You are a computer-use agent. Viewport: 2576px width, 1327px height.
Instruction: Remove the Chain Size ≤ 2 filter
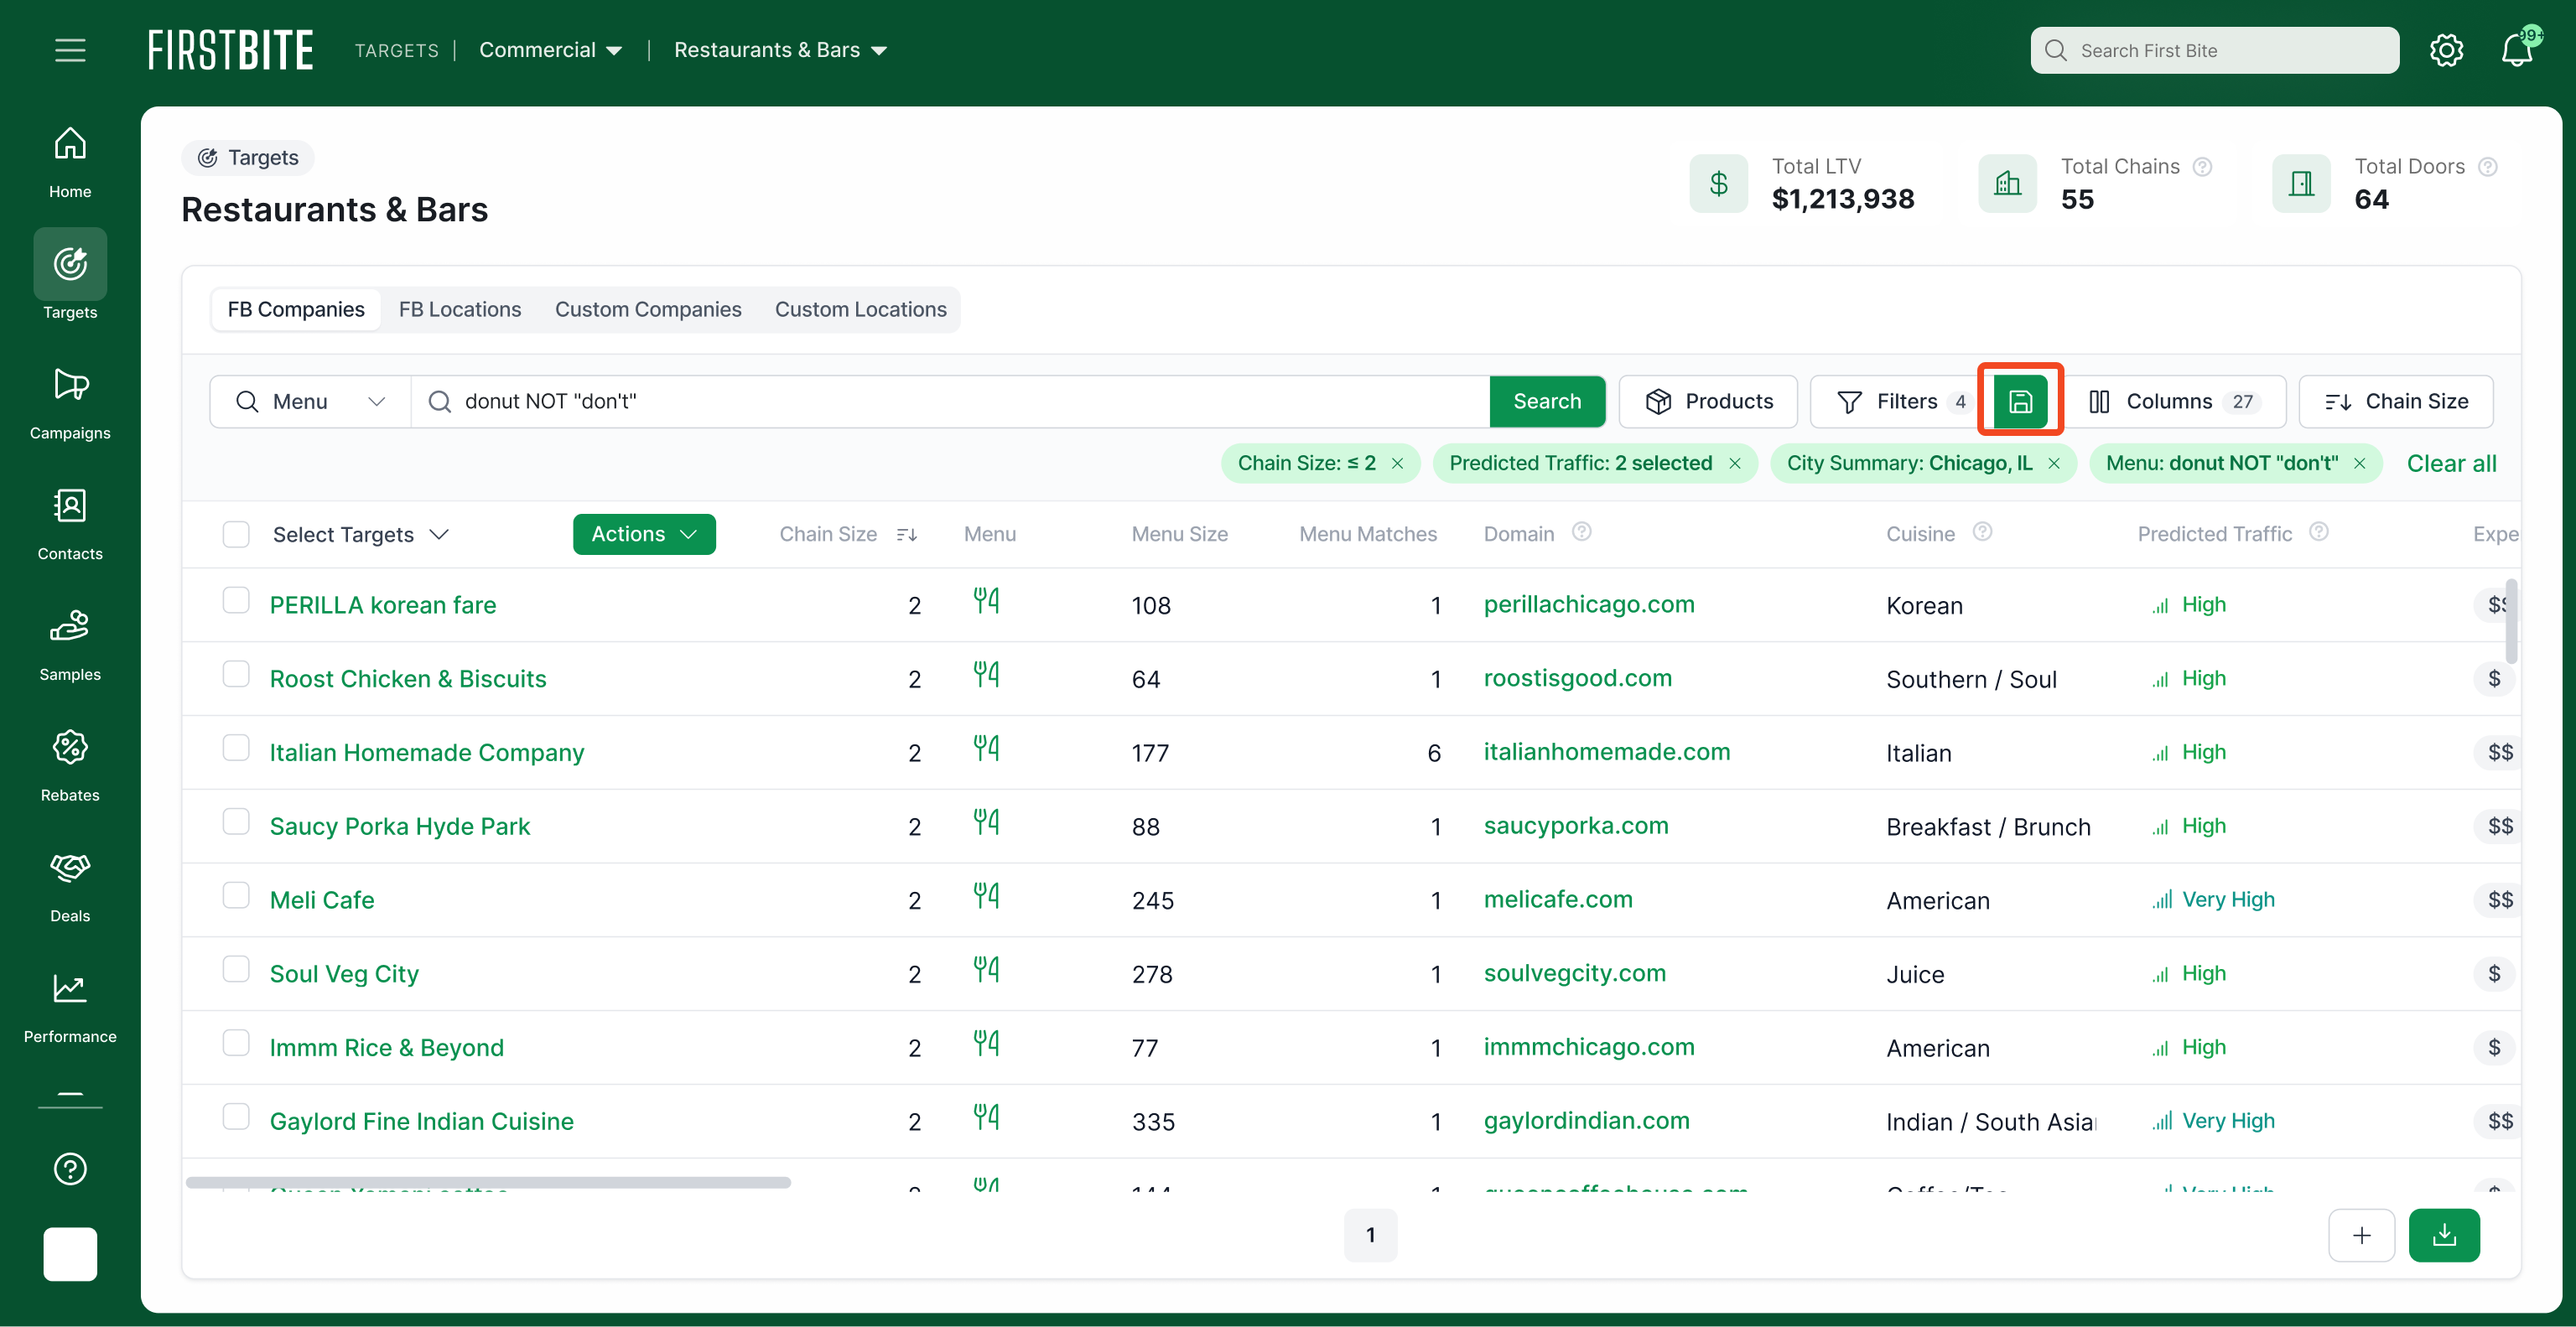pos(1397,463)
